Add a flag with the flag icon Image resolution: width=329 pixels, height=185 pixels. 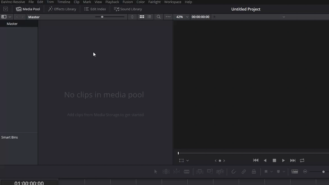266,172
